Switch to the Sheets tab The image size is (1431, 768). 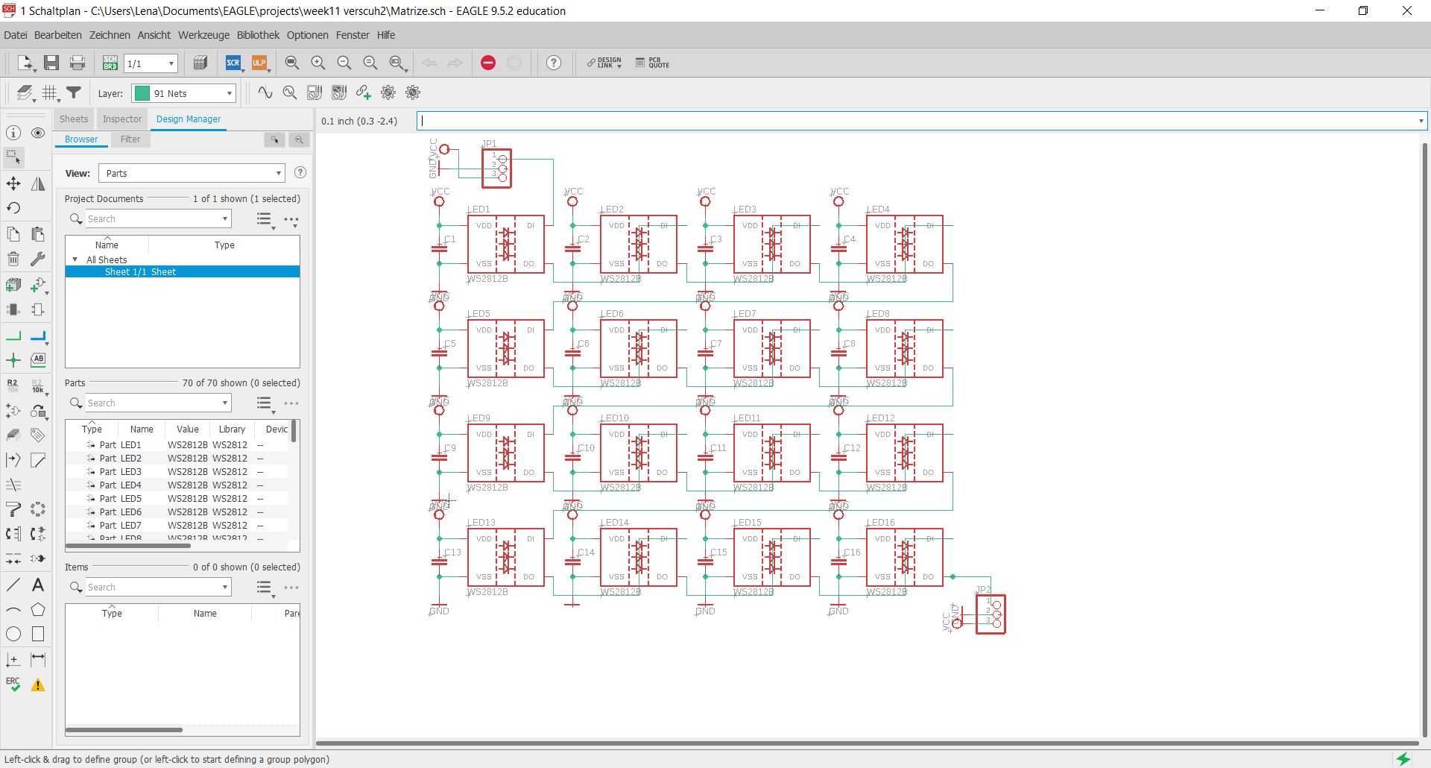click(x=74, y=119)
